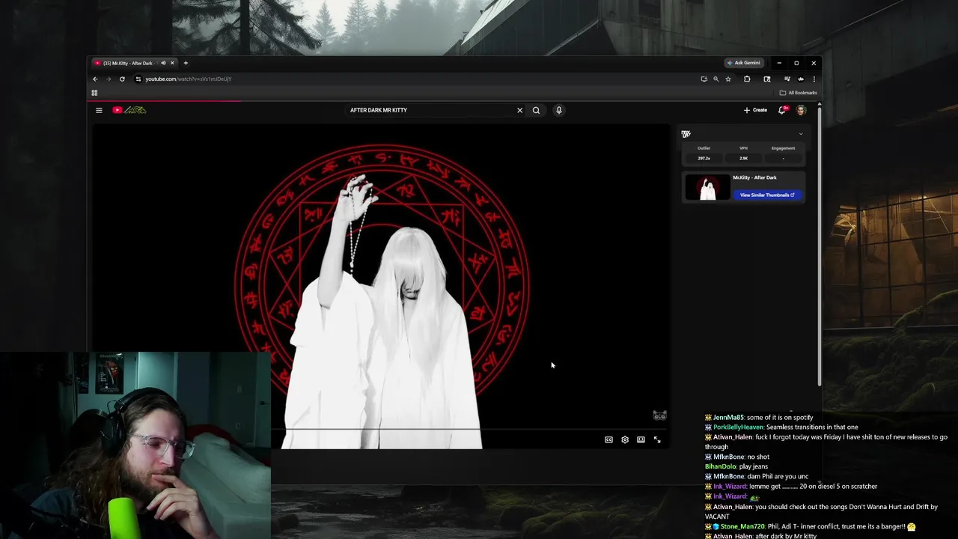
Task: Open the YouTube hamburger guide menu
Action: click(x=99, y=110)
